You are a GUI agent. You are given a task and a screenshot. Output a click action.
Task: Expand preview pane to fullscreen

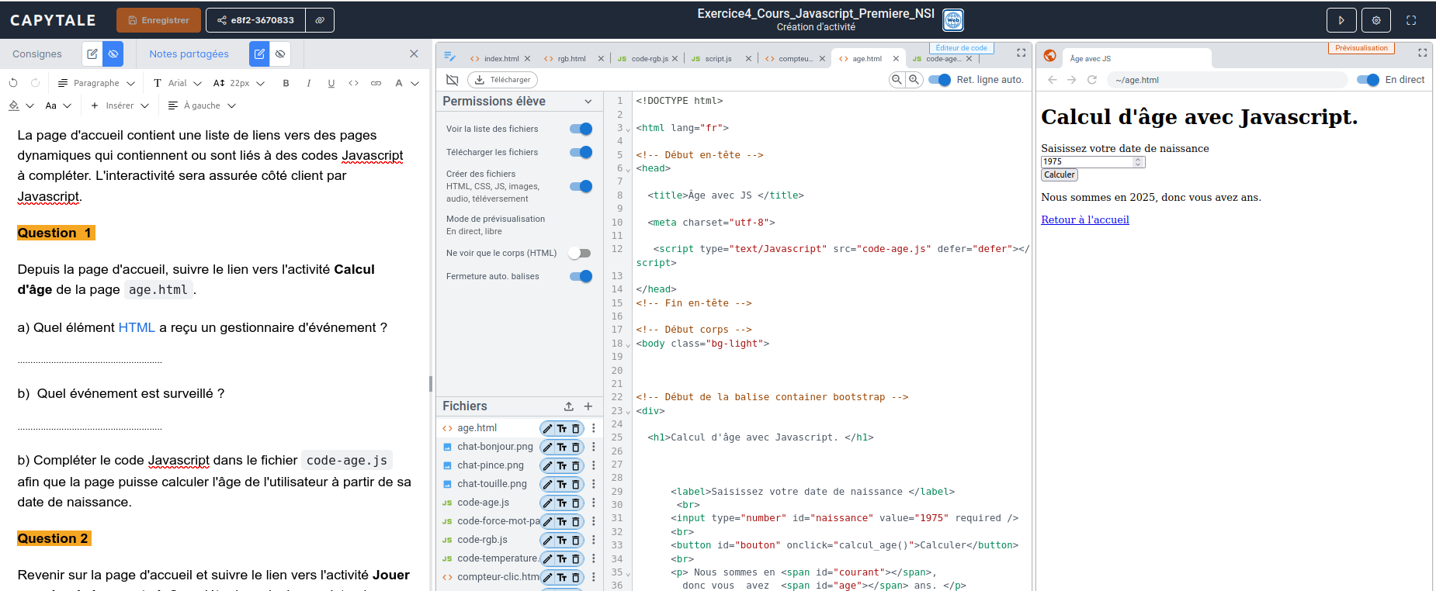1422,53
